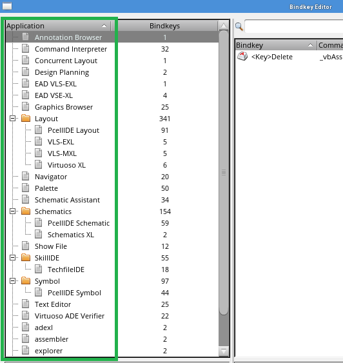Choose Design Planning in the tree

pyautogui.click(x=62, y=72)
